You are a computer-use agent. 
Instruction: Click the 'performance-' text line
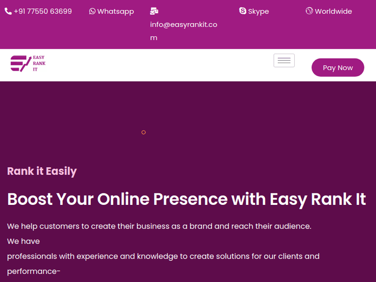point(34,271)
